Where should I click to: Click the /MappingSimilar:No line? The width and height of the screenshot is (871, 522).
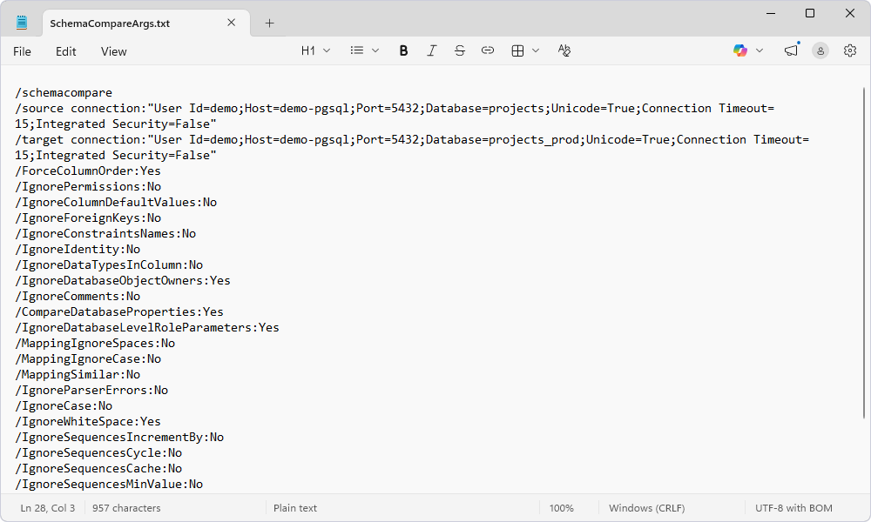(78, 374)
